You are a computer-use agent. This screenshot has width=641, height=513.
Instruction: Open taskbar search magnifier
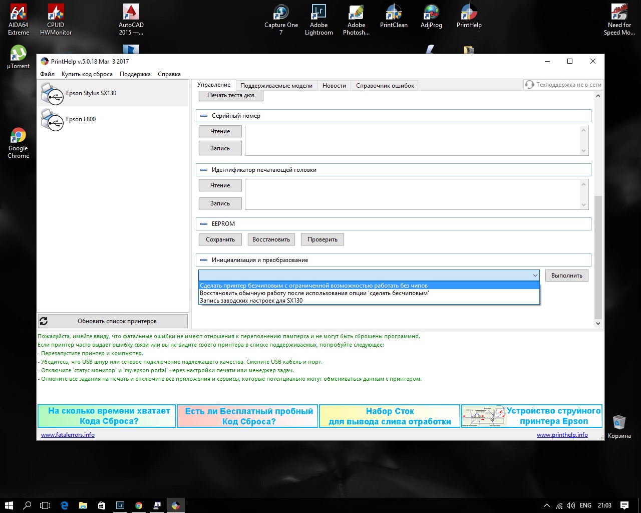pos(27,505)
